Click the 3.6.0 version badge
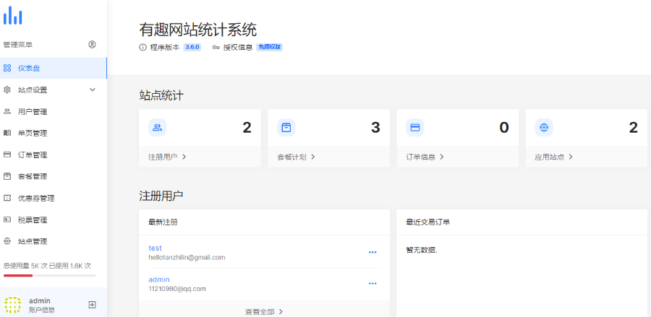Viewport: 651px width, 317px height. [192, 47]
